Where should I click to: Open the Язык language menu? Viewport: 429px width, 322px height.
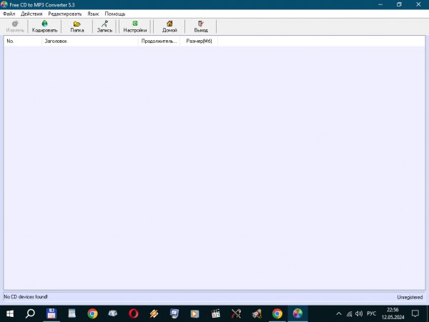(93, 14)
